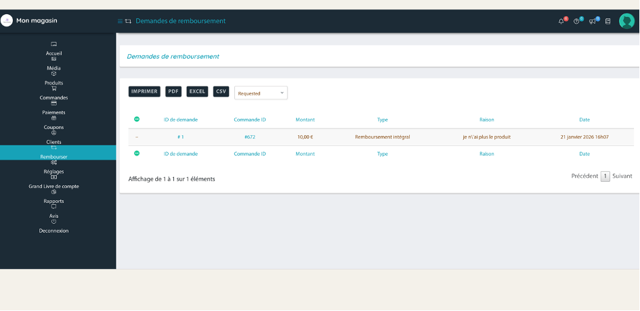This screenshot has height=311, width=640.
Task: Click the reason text je n'ai plus le produit
Action: (486, 137)
